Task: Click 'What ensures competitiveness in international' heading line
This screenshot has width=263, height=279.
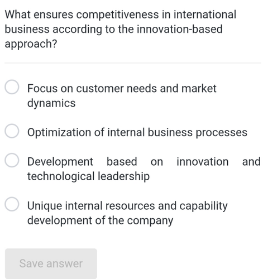Action: point(120,15)
